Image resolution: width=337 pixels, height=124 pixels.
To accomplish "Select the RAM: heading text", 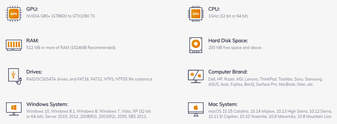I will point(33,40).
